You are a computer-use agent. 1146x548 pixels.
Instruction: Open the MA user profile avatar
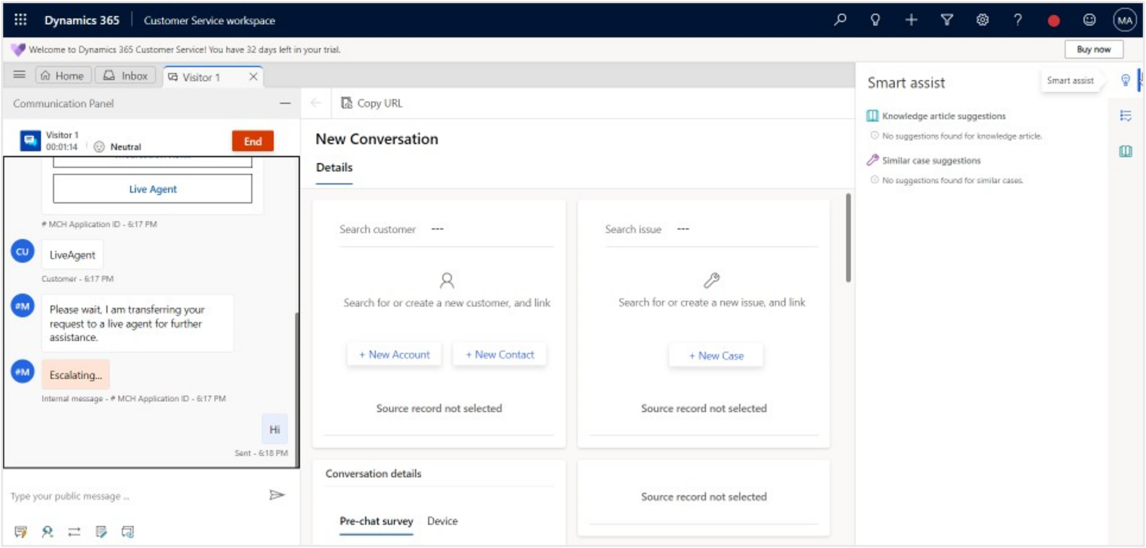pos(1124,20)
